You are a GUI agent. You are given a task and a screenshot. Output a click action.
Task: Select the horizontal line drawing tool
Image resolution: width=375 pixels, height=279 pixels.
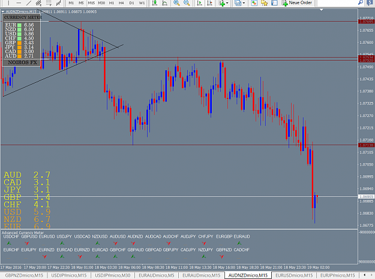(x=19, y=3)
